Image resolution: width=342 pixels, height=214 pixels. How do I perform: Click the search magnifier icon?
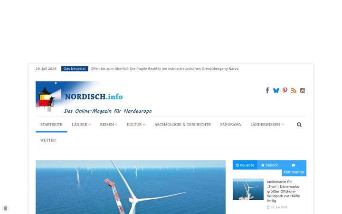pos(299,125)
